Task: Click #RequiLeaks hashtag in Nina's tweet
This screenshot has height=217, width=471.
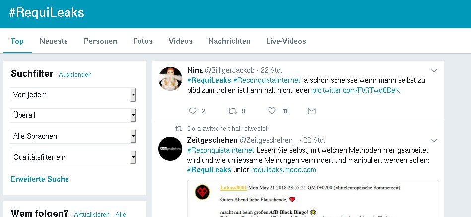Action: pos(209,80)
